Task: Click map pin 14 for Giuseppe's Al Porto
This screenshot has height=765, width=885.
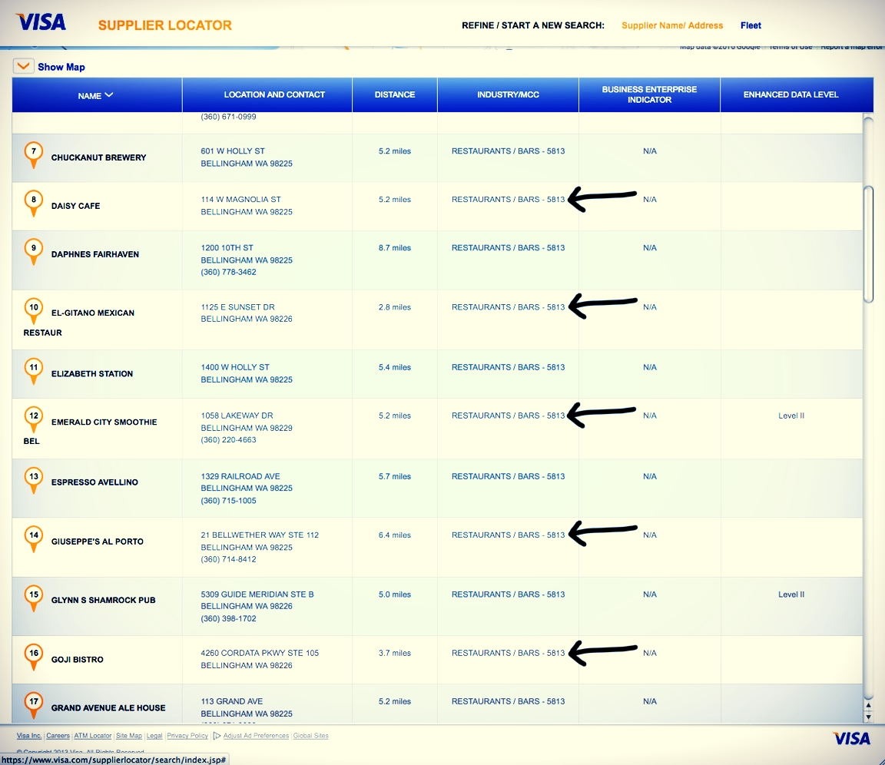Action: pyautogui.click(x=34, y=539)
